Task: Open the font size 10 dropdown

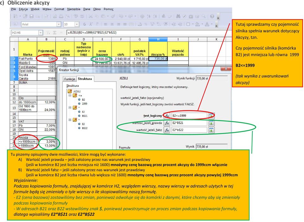Action: tap(77, 24)
